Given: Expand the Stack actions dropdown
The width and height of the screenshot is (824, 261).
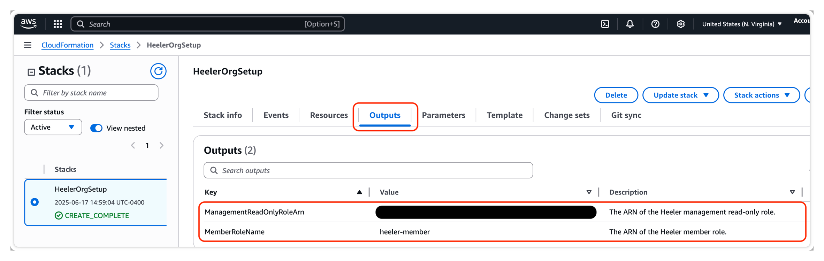Looking at the screenshot, I should pyautogui.click(x=761, y=95).
